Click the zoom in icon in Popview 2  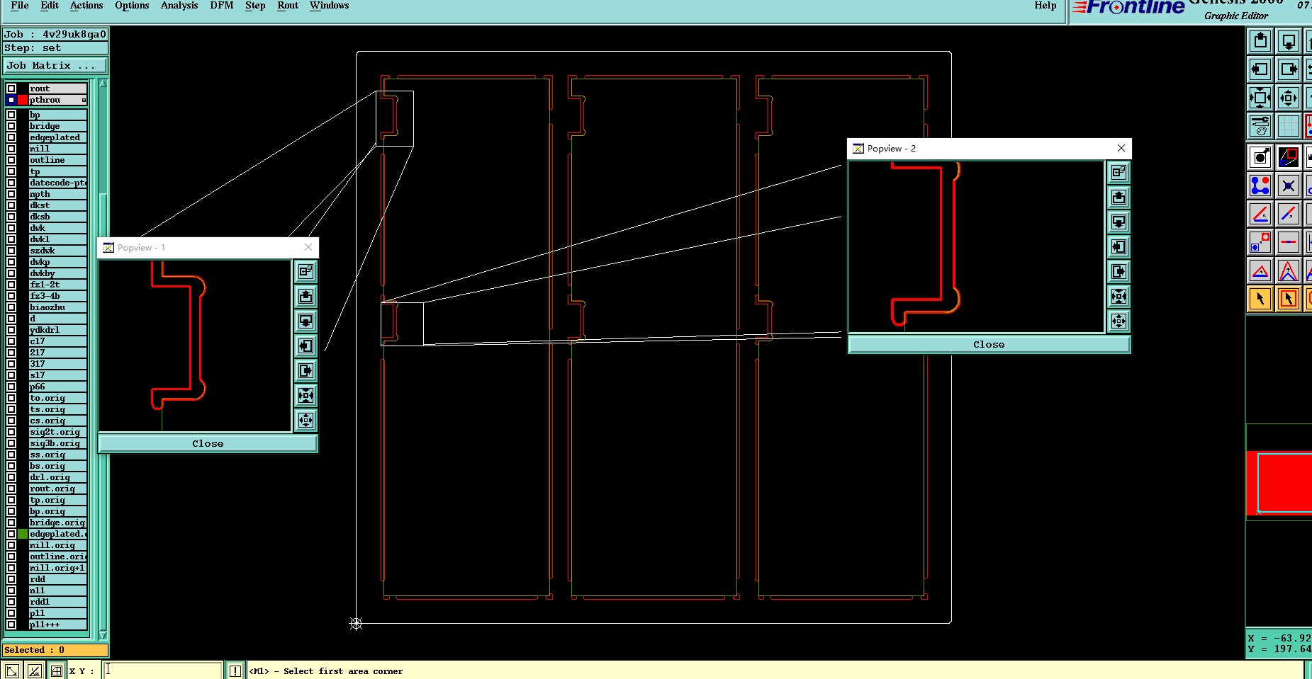coord(1118,321)
